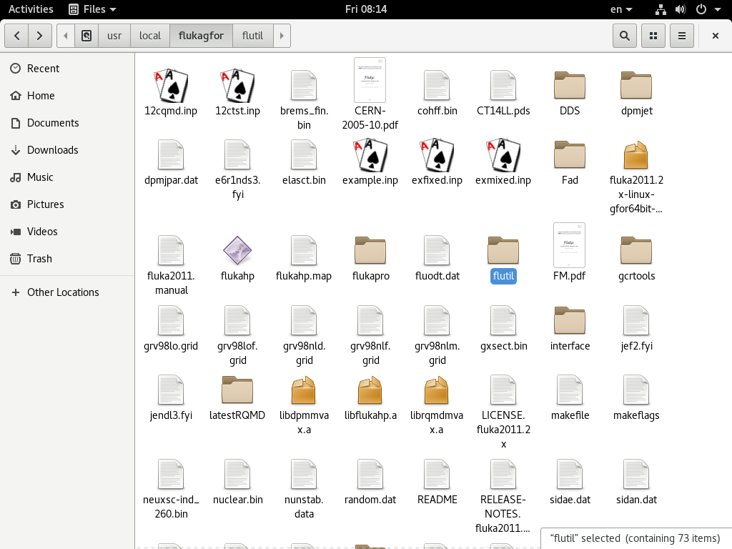732x549 pixels.
Task: Click the sidan.dat file name
Action: (x=636, y=500)
